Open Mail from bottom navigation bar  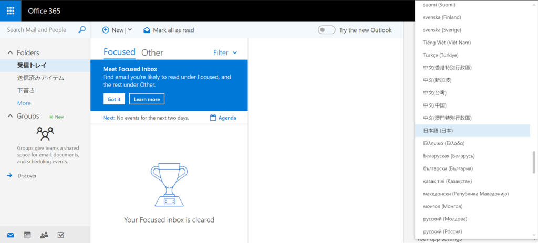pyautogui.click(x=11, y=235)
